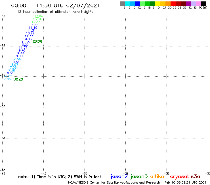Click the jason2 satellite legend label
210x185 pixels.
[x=119, y=176]
